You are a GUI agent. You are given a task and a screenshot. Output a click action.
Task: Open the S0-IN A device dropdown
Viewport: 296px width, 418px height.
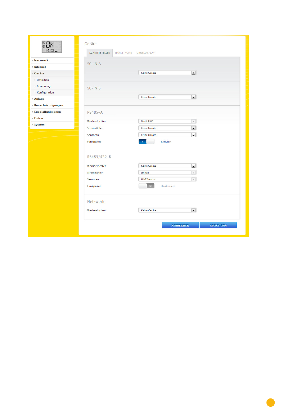pyautogui.click(x=167, y=73)
